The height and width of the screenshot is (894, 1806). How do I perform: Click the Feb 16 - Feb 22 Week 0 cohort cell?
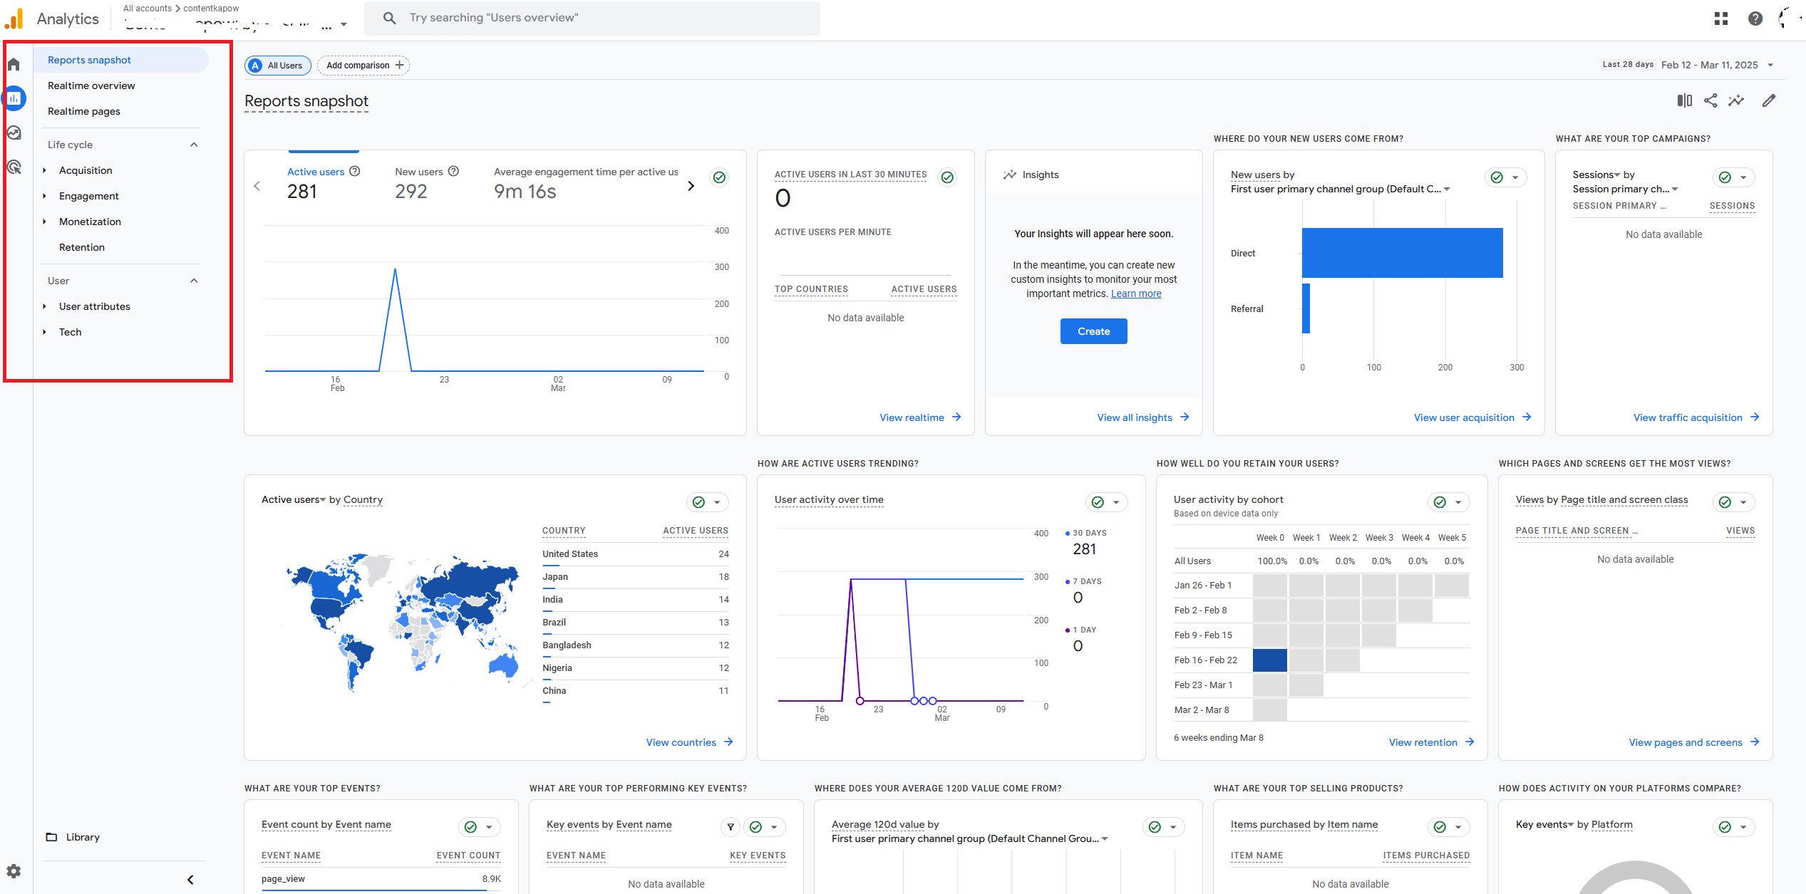click(1270, 660)
